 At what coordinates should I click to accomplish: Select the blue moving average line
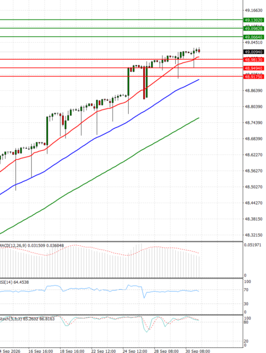click(99, 136)
